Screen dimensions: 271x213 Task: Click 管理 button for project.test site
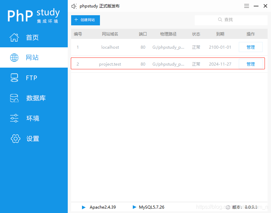(x=251, y=64)
